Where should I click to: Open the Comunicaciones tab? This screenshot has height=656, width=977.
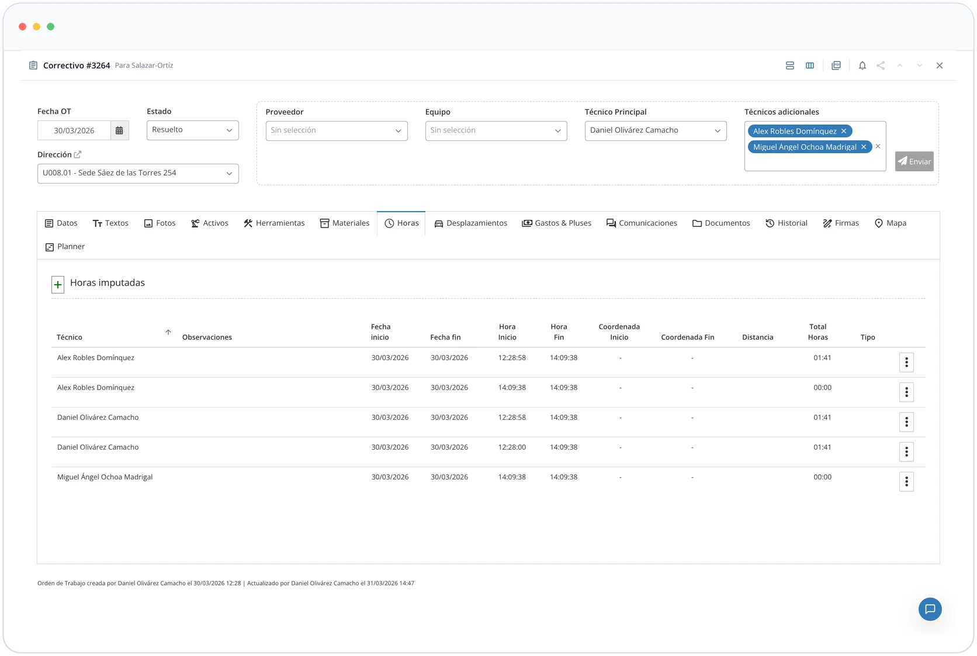click(x=642, y=223)
